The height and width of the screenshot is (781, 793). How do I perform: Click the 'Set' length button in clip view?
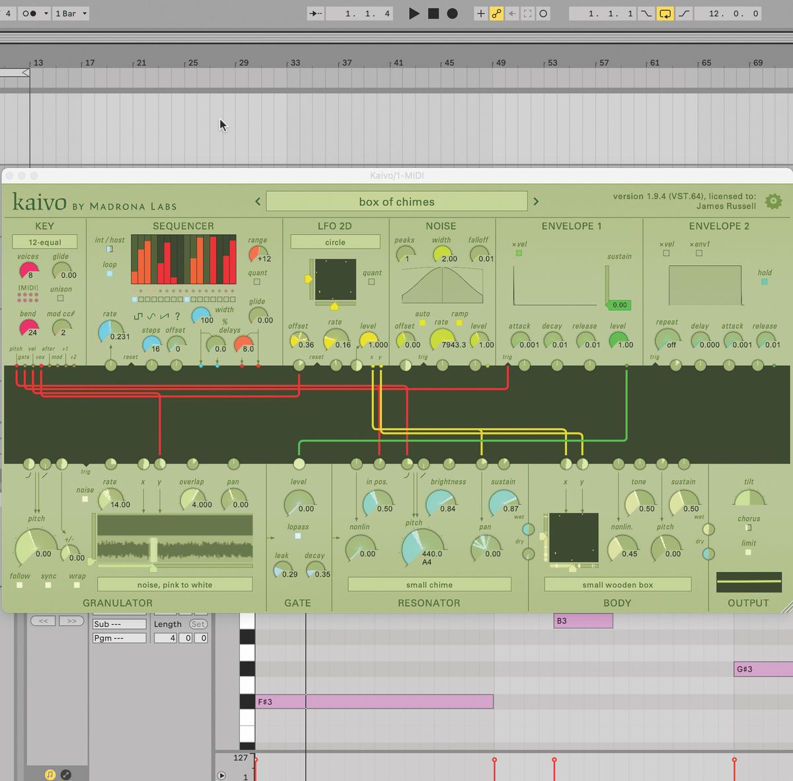(x=198, y=624)
